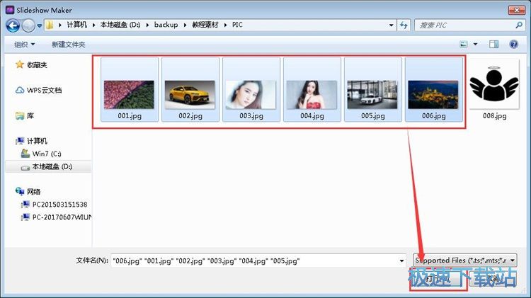
Task: Select 计算机 in the address path
Action: coord(77,25)
